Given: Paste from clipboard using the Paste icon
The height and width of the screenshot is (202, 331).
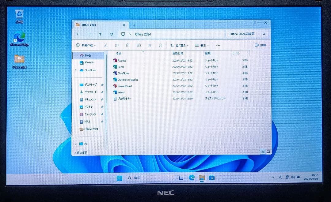Looking at the screenshot, I should [x=128, y=45].
